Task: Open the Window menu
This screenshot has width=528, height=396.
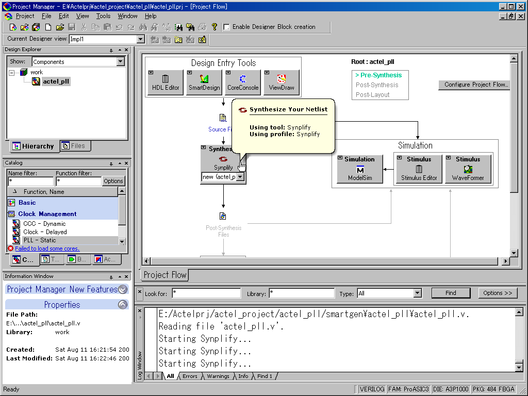Action: pyautogui.click(x=127, y=16)
